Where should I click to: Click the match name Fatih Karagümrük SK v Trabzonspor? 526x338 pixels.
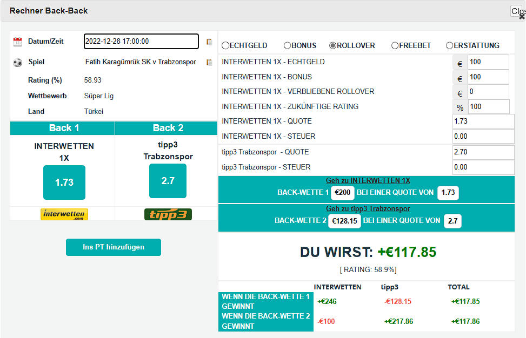click(141, 62)
